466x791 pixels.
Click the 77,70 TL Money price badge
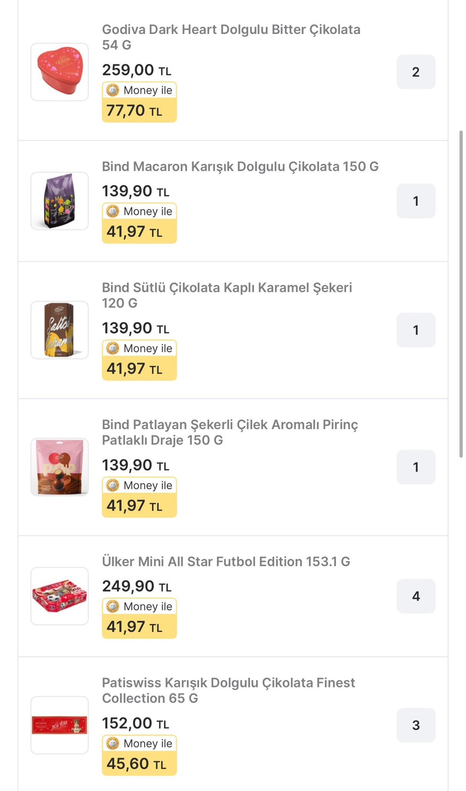(x=139, y=102)
